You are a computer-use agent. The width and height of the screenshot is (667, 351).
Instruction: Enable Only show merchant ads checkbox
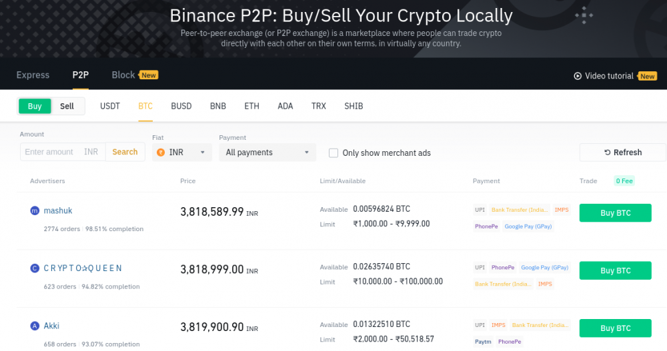coord(333,153)
